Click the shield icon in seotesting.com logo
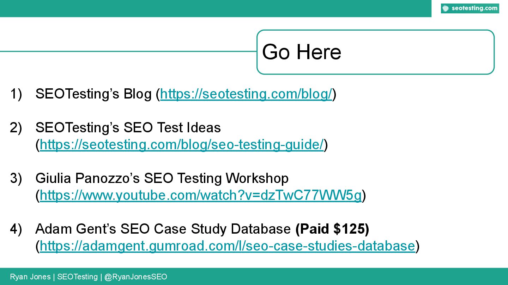Screen dimensions: 508x285 point(446,8)
